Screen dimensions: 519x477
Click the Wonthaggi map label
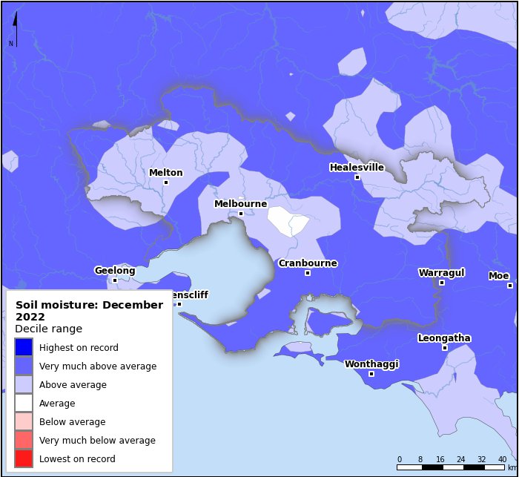coord(371,364)
